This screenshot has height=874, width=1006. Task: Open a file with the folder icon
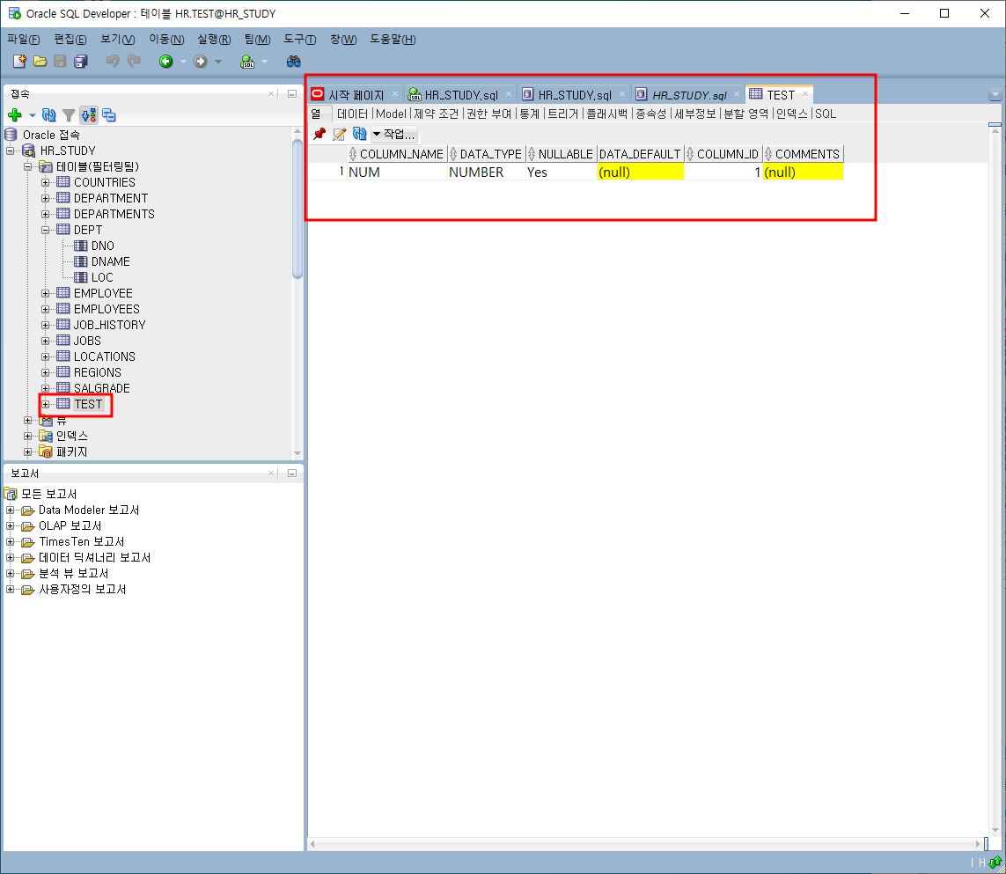click(x=40, y=61)
